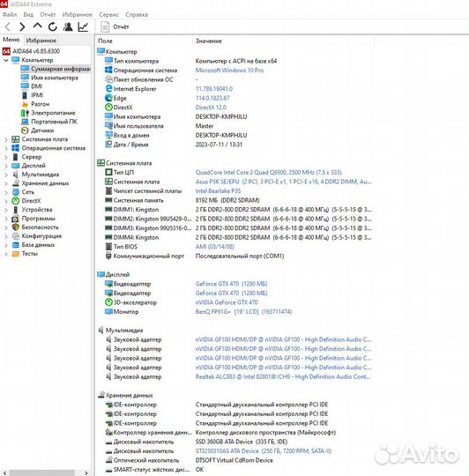This screenshot has width=469, height=476.
Task: Click the Back navigation arrow in toolbar
Action: tap(8, 27)
